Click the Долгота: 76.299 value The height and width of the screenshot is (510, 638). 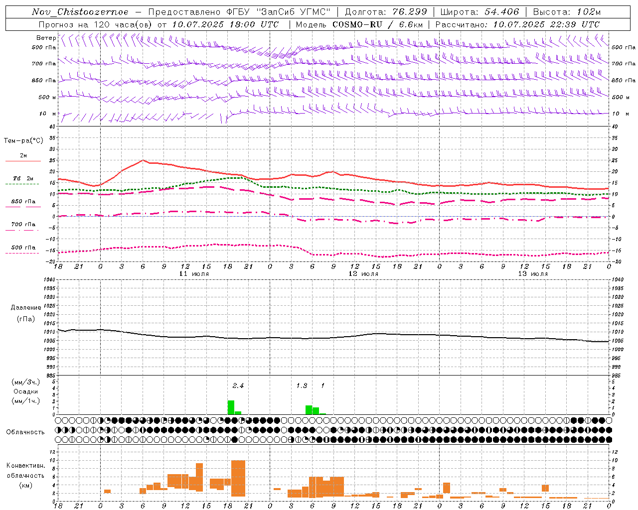tap(386, 12)
